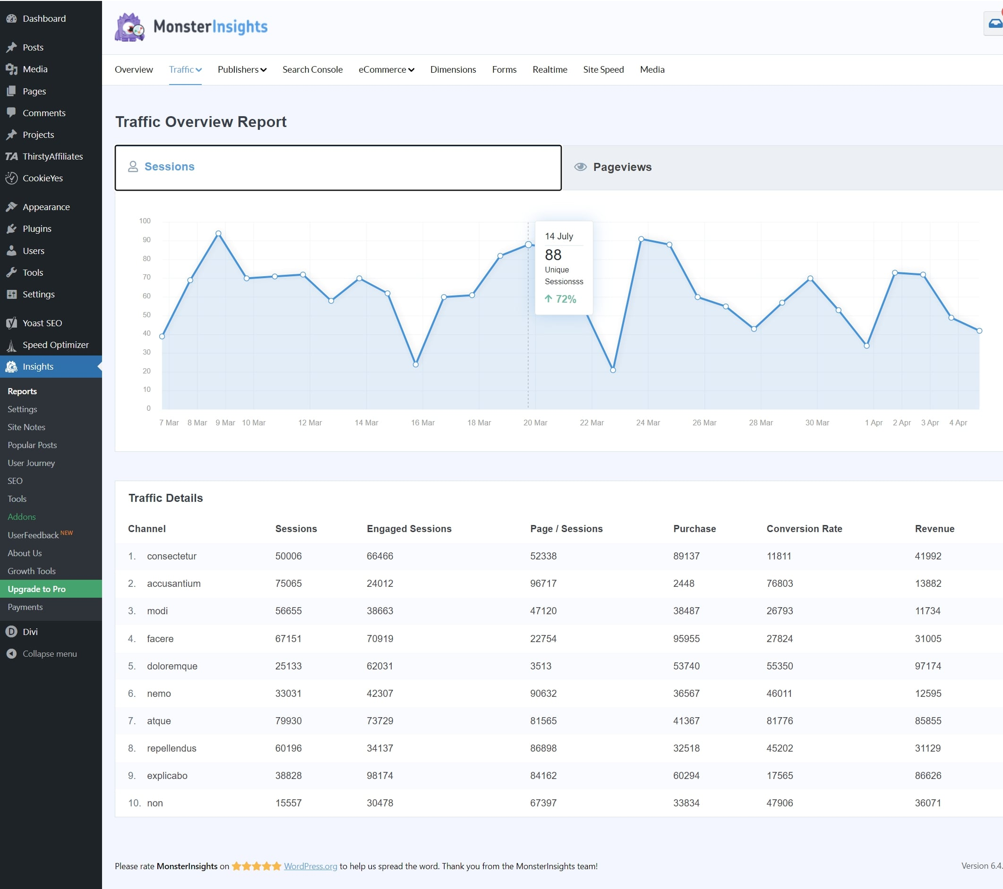Open the WordPress.org link in footer
The image size is (1003, 889).
[309, 866]
